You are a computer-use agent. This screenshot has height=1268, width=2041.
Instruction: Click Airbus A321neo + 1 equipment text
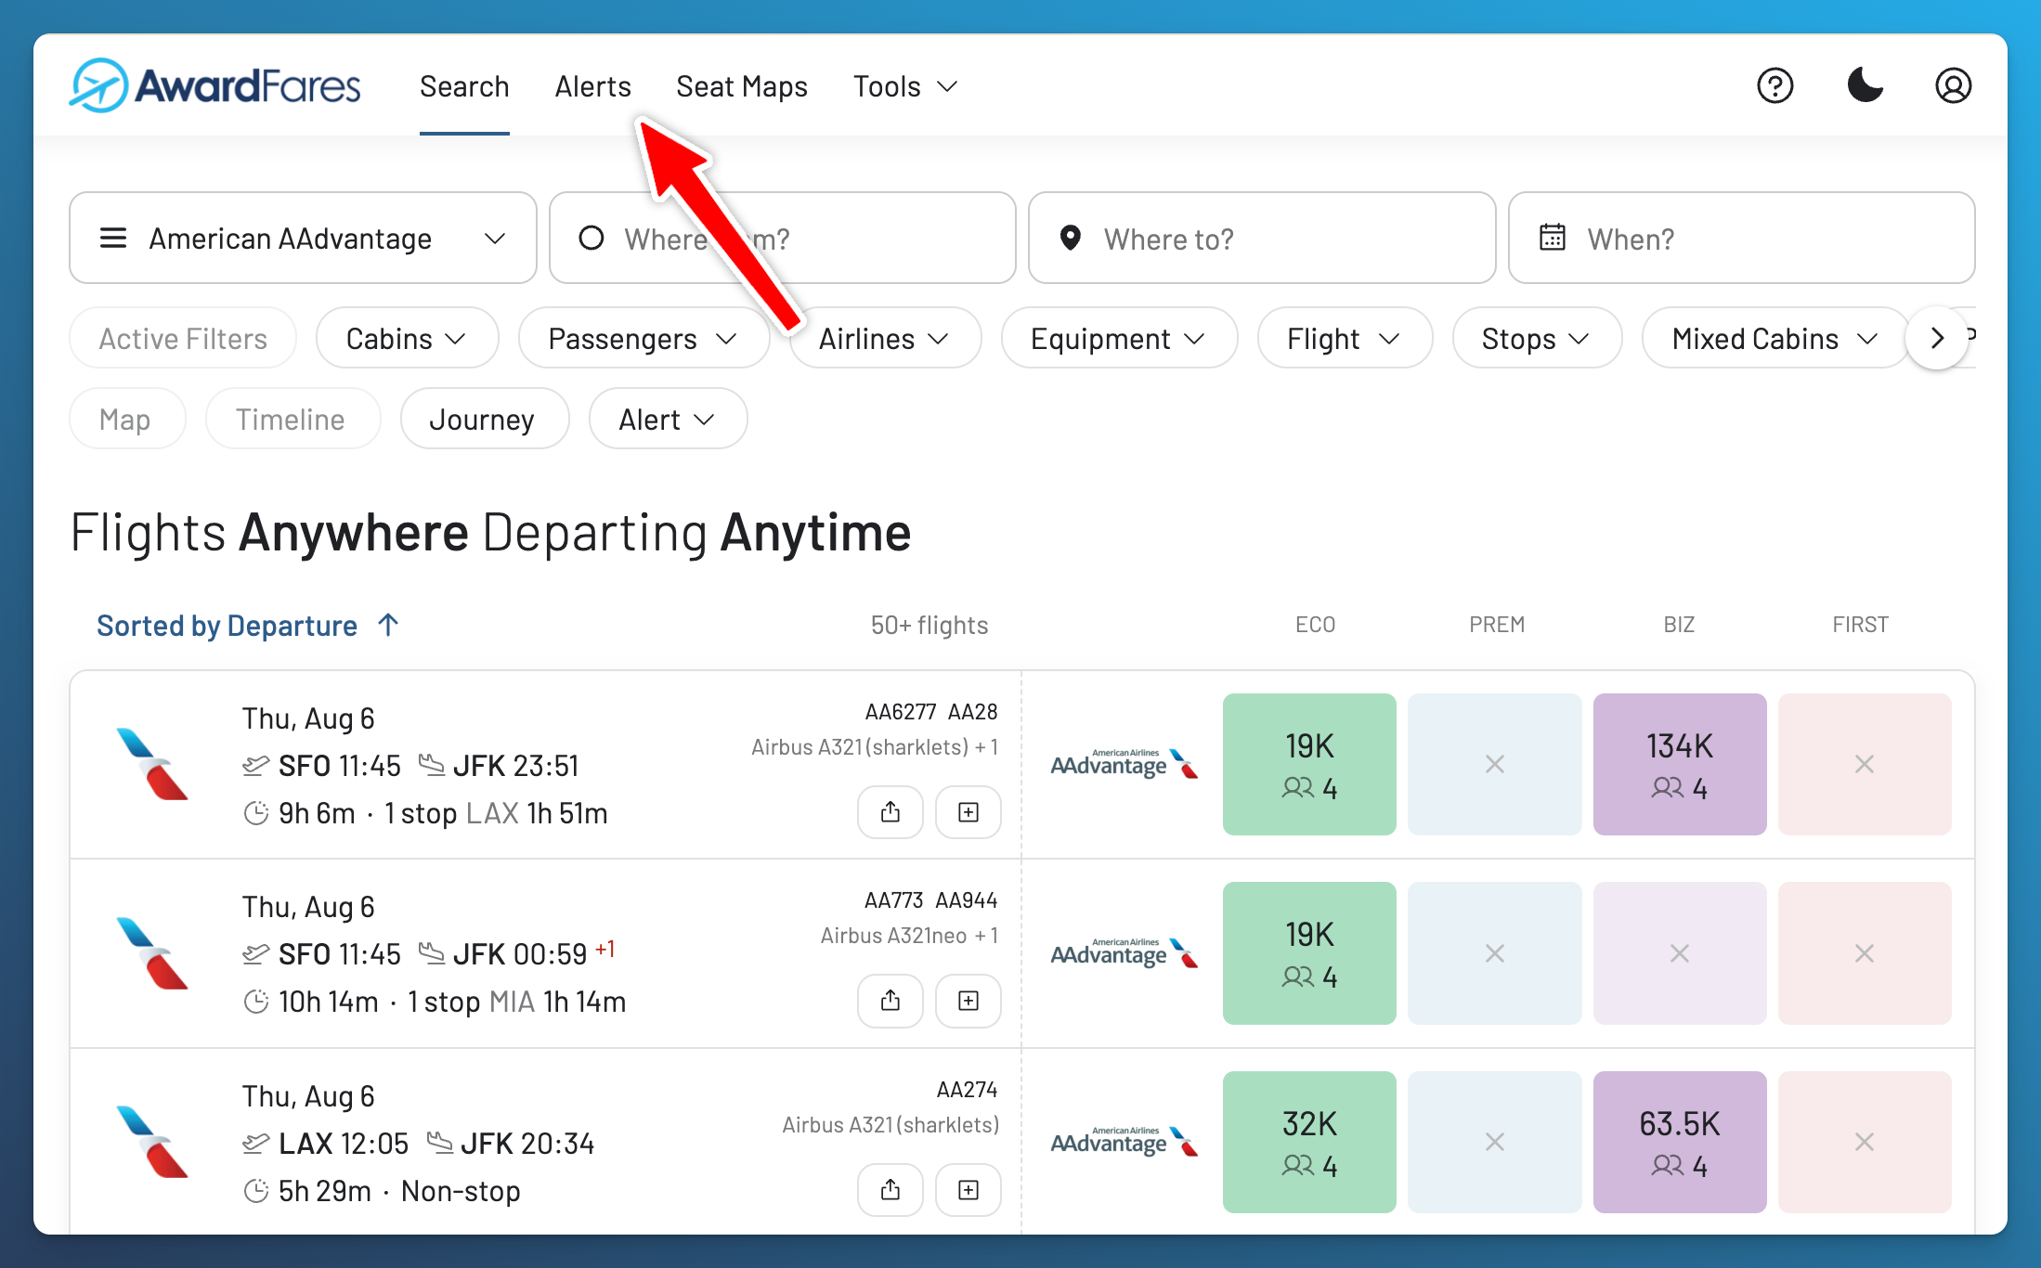pyautogui.click(x=909, y=936)
